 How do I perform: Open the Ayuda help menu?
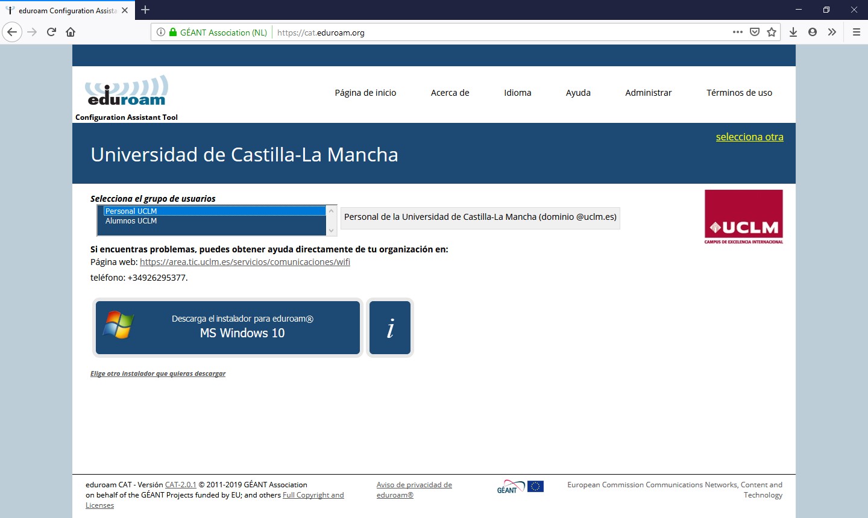pos(578,93)
